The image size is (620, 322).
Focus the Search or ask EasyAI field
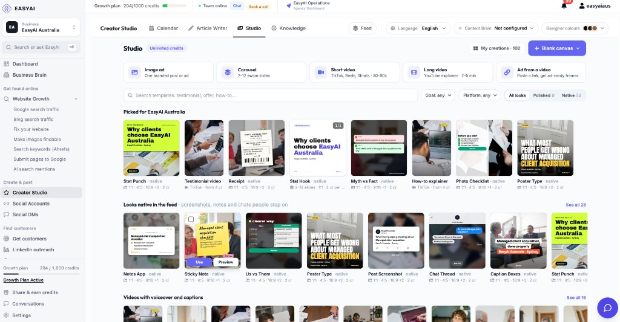tap(41, 47)
